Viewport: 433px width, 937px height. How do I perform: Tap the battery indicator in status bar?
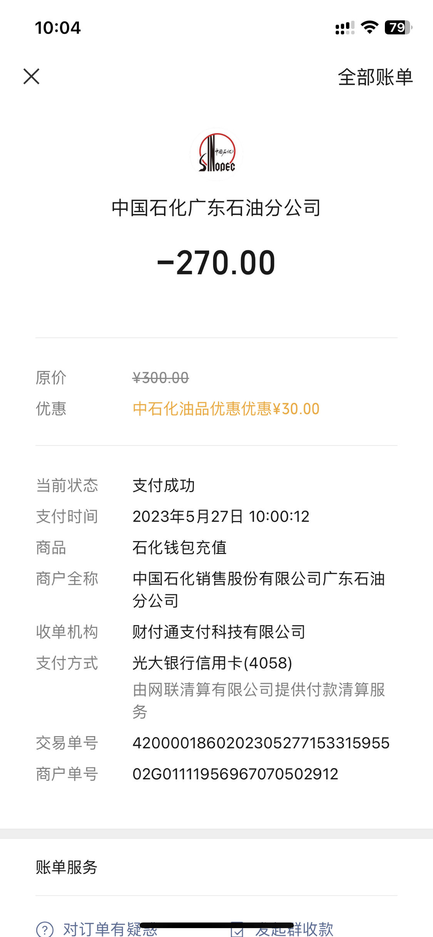[398, 28]
